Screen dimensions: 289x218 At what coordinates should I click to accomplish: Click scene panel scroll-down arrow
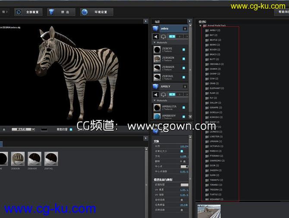coord(190,117)
